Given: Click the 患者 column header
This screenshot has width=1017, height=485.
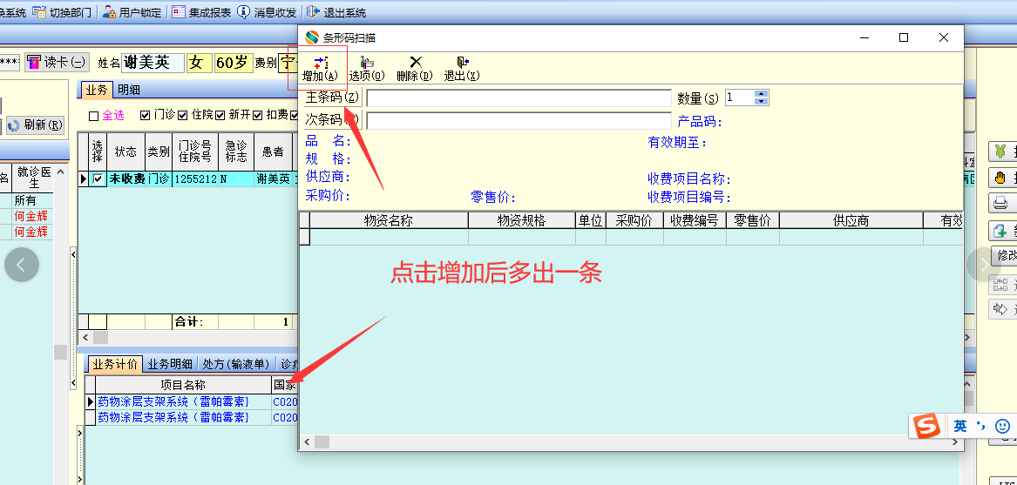Looking at the screenshot, I should [x=273, y=152].
